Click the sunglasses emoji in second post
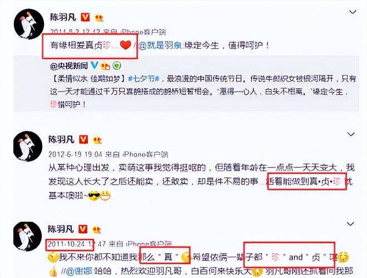This screenshot has height=278, width=367. point(94,196)
